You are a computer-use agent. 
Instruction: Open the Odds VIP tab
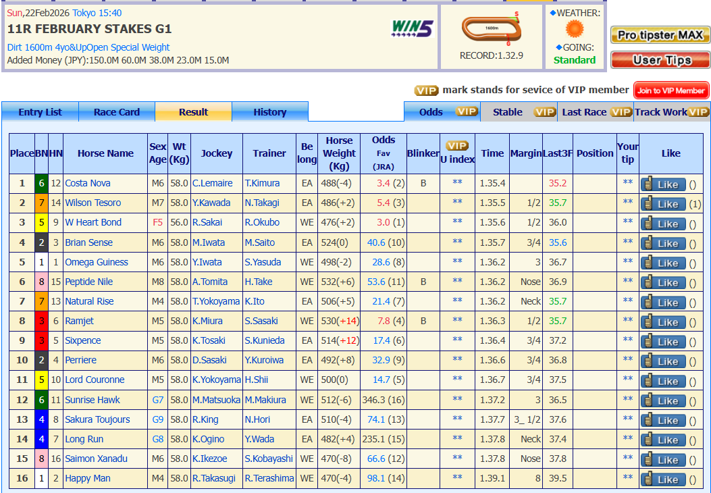tap(442, 112)
